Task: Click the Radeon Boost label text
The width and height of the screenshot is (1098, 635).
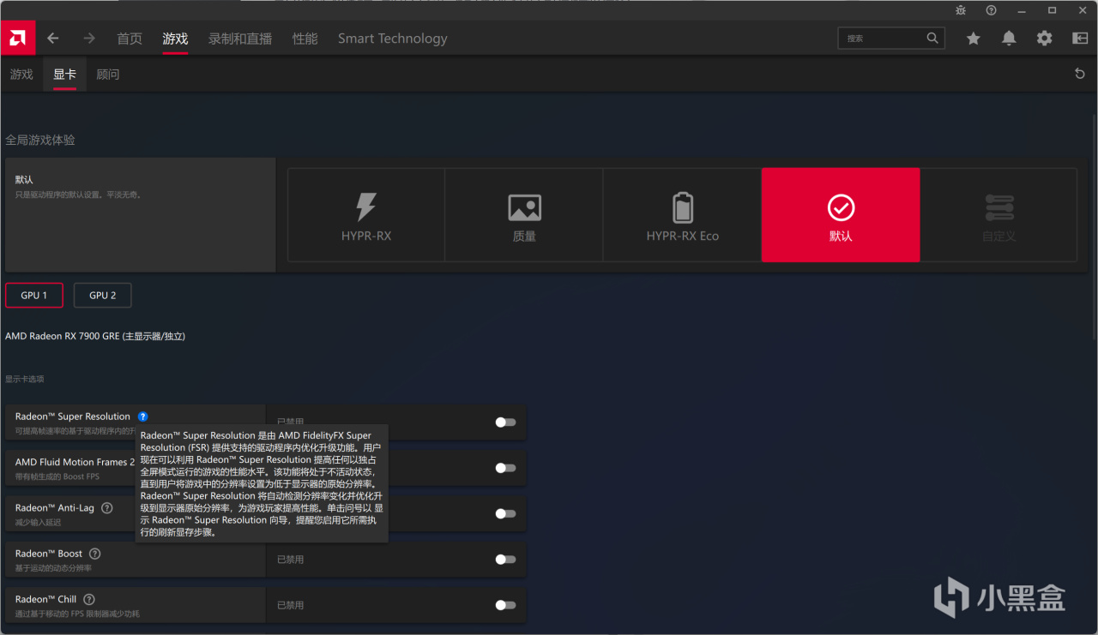Action: click(49, 554)
